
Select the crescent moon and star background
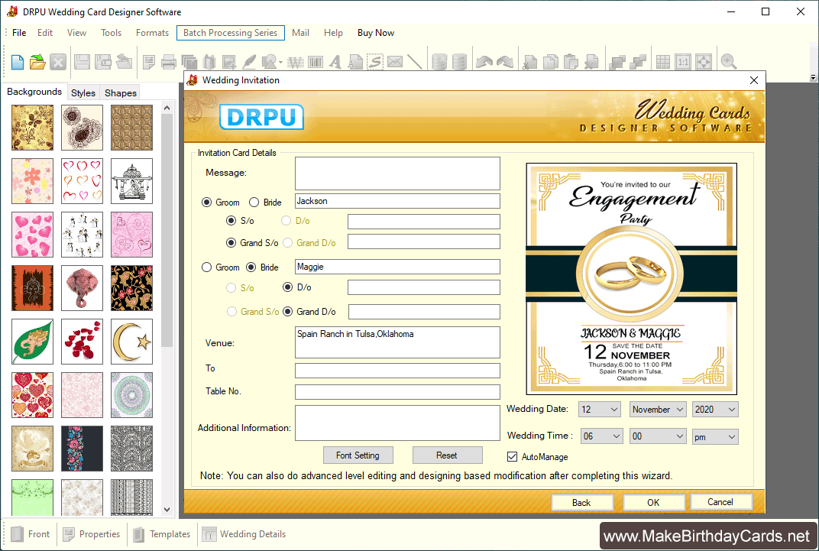pos(131,342)
